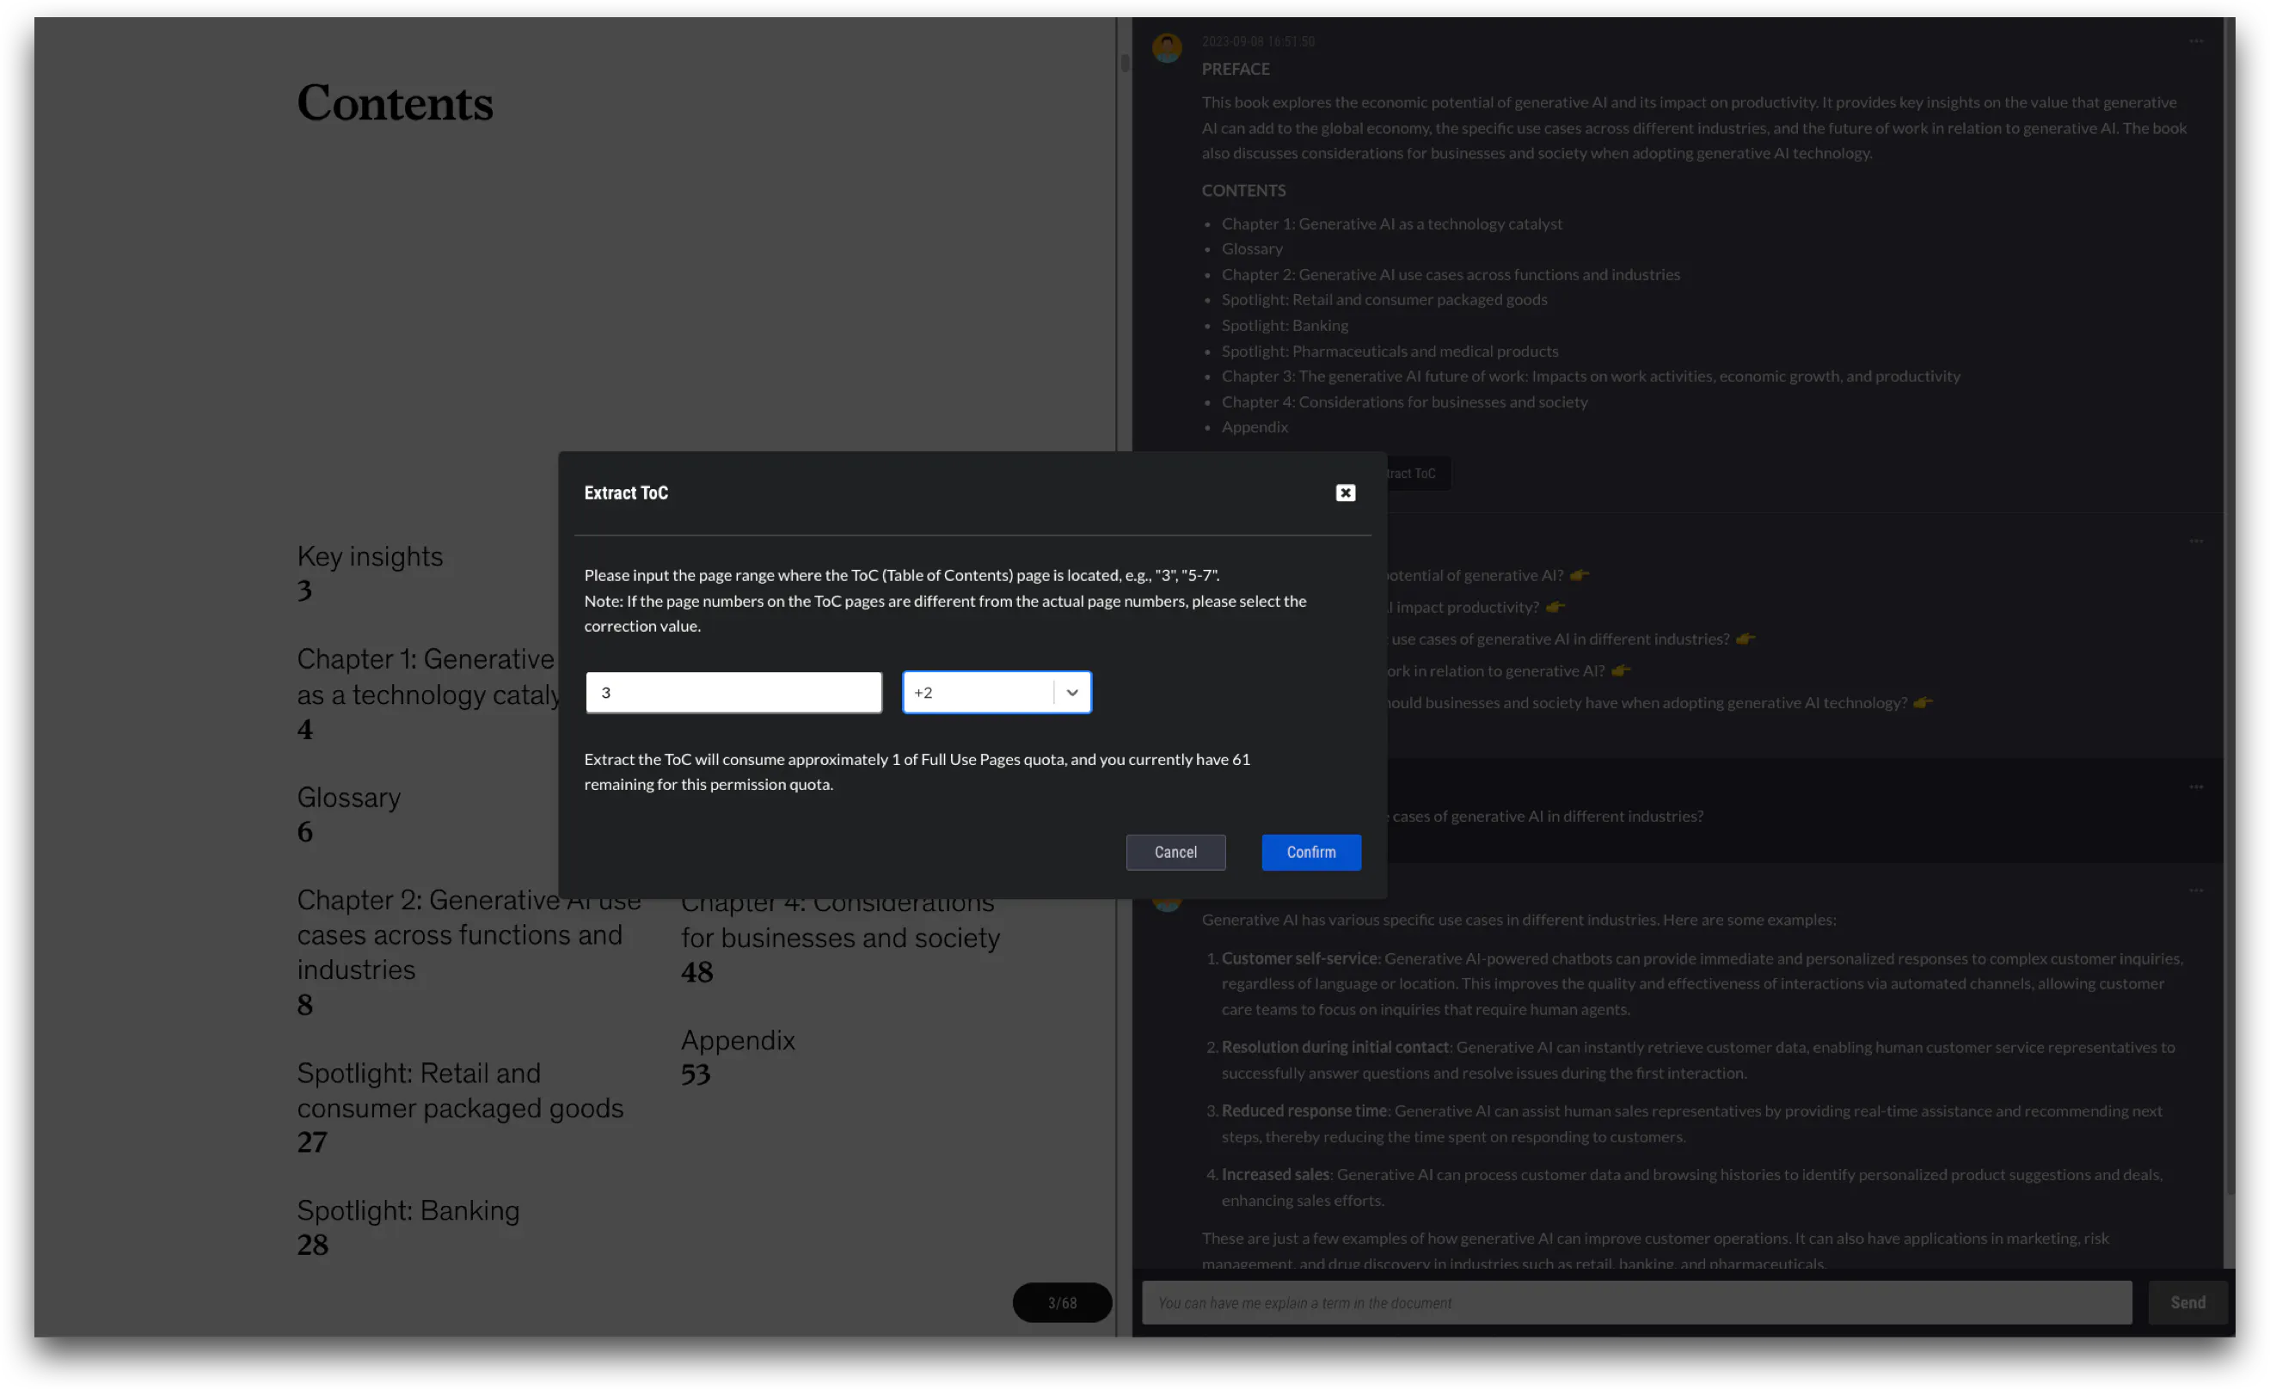Select the suggested question about adopting generative AI technology
Viewport: 2270px width, 1389px height.
(x=1647, y=703)
